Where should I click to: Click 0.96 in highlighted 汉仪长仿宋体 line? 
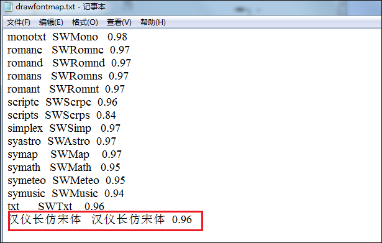(x=182, y=219)
